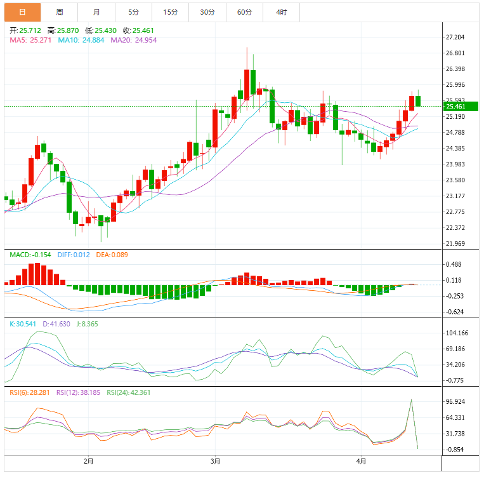Screen dimensions: 484x482
Task: Click the -0.624 MACD axis label
Action: pos(454,312)
